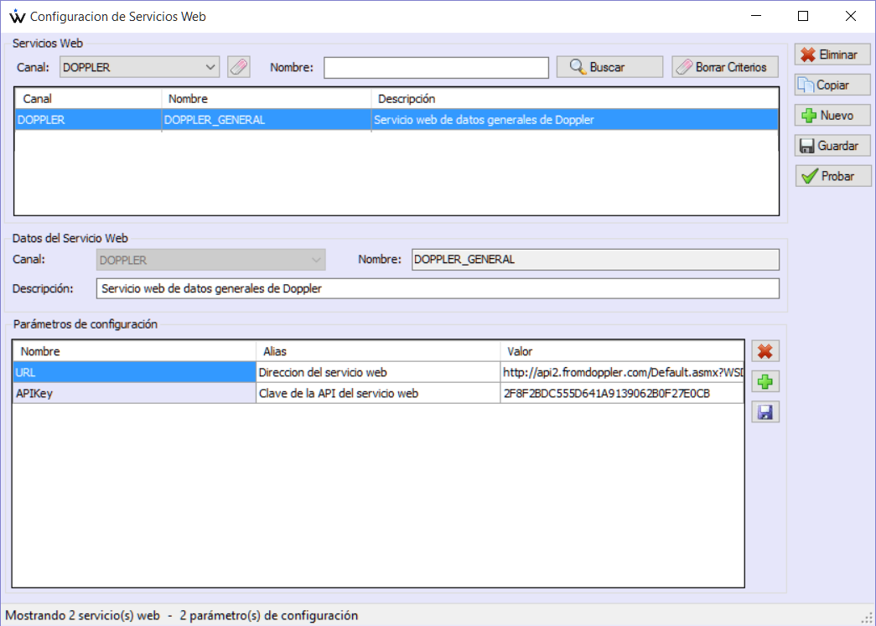Image resolution: width=876 pixels, height=626 pixels.
Task: Focus the Nombre search input field
Action: (x=436, y=68)
